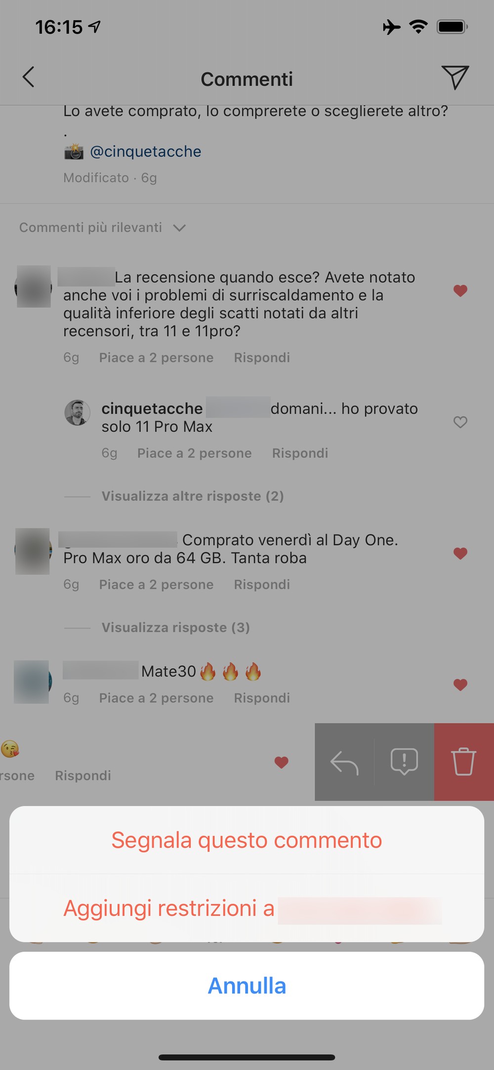Expand Visualizza risposte (3)
494x1070 pixels.
[176, 627]
